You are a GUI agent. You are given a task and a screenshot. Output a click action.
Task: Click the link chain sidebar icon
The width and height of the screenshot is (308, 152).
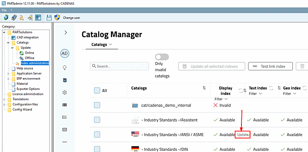click(64, 142)
